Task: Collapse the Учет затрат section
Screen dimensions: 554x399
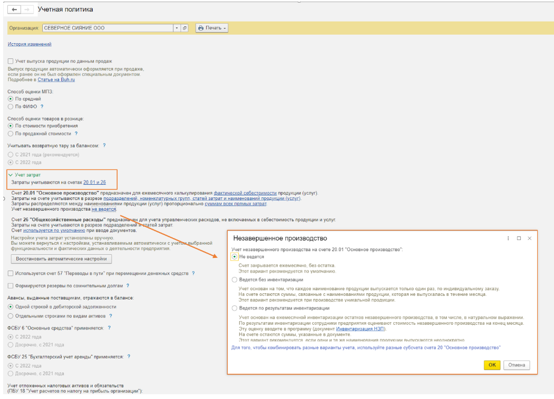Action: point(10,175)
